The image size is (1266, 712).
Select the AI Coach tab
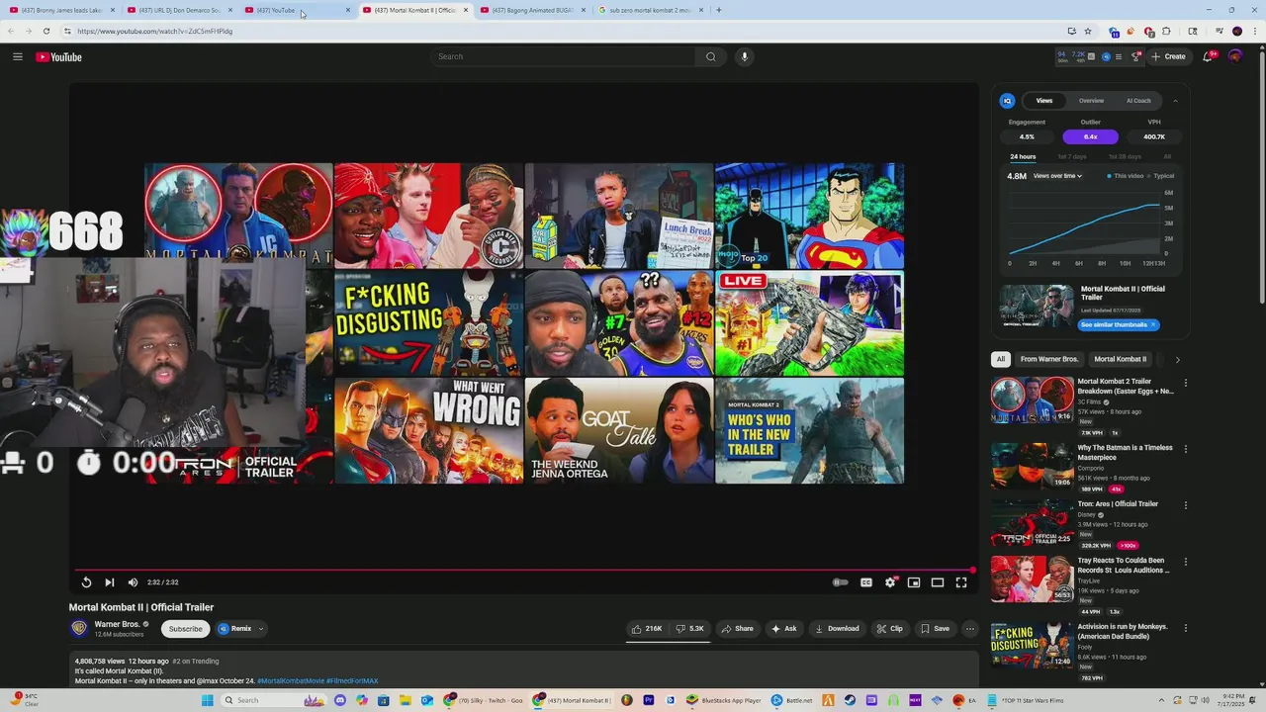tap(1138, 101)
